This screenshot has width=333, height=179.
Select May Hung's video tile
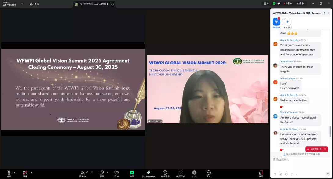(x=207, y=89)
